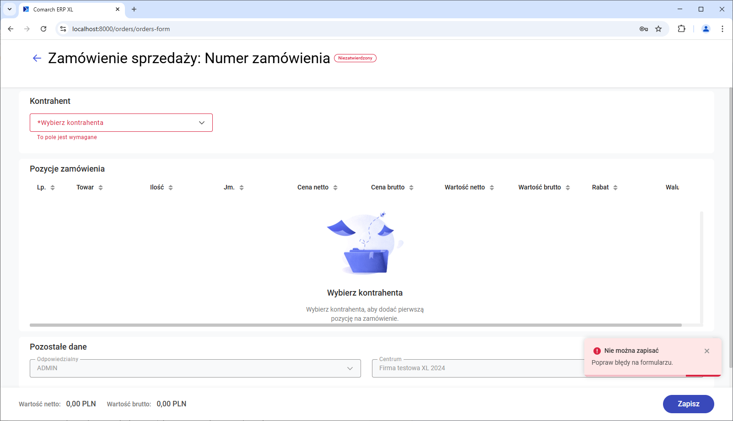Open the browser extensions icon
Screen dimensions: 733x421
(681, 28)
